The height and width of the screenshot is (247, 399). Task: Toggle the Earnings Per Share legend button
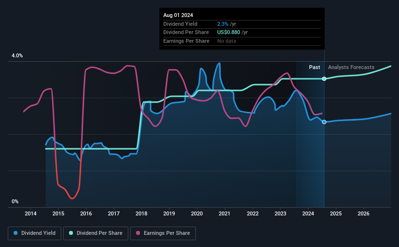163,233
